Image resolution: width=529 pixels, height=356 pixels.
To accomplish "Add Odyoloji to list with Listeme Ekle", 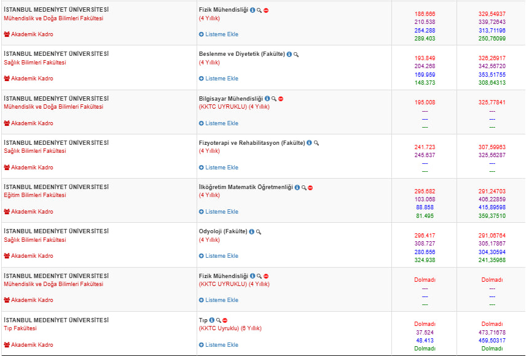I will [219, 256].
